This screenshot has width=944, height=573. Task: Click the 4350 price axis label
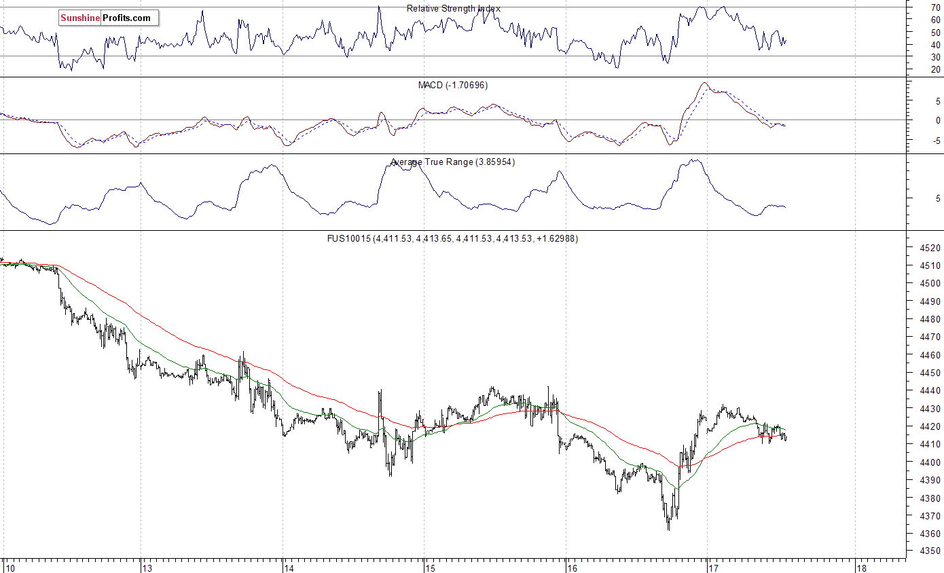click(x=930, y=551)
